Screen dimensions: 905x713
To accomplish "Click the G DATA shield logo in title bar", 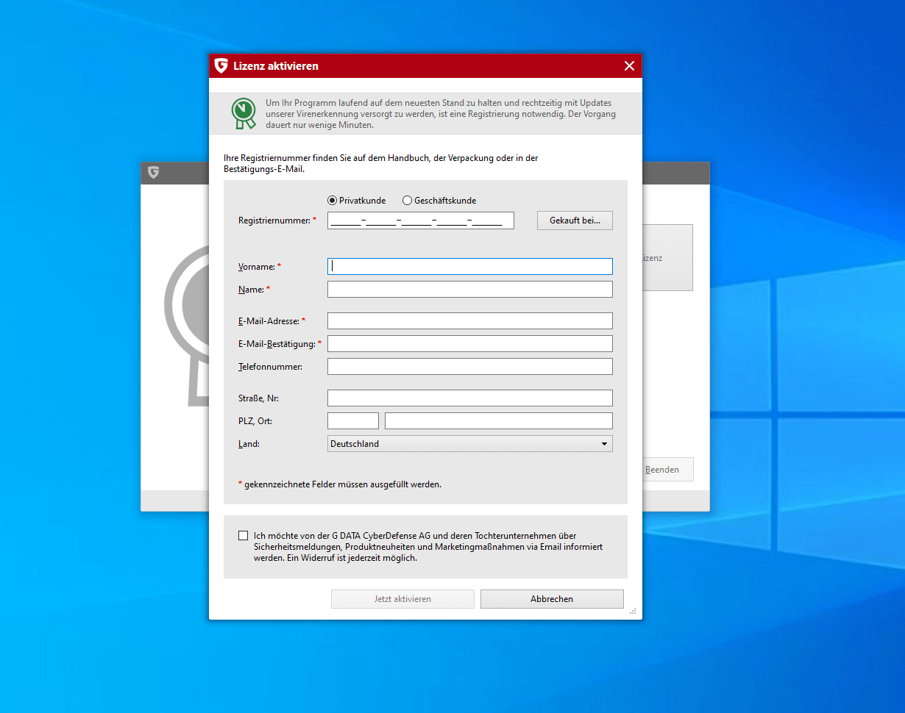I will point(221,66).
